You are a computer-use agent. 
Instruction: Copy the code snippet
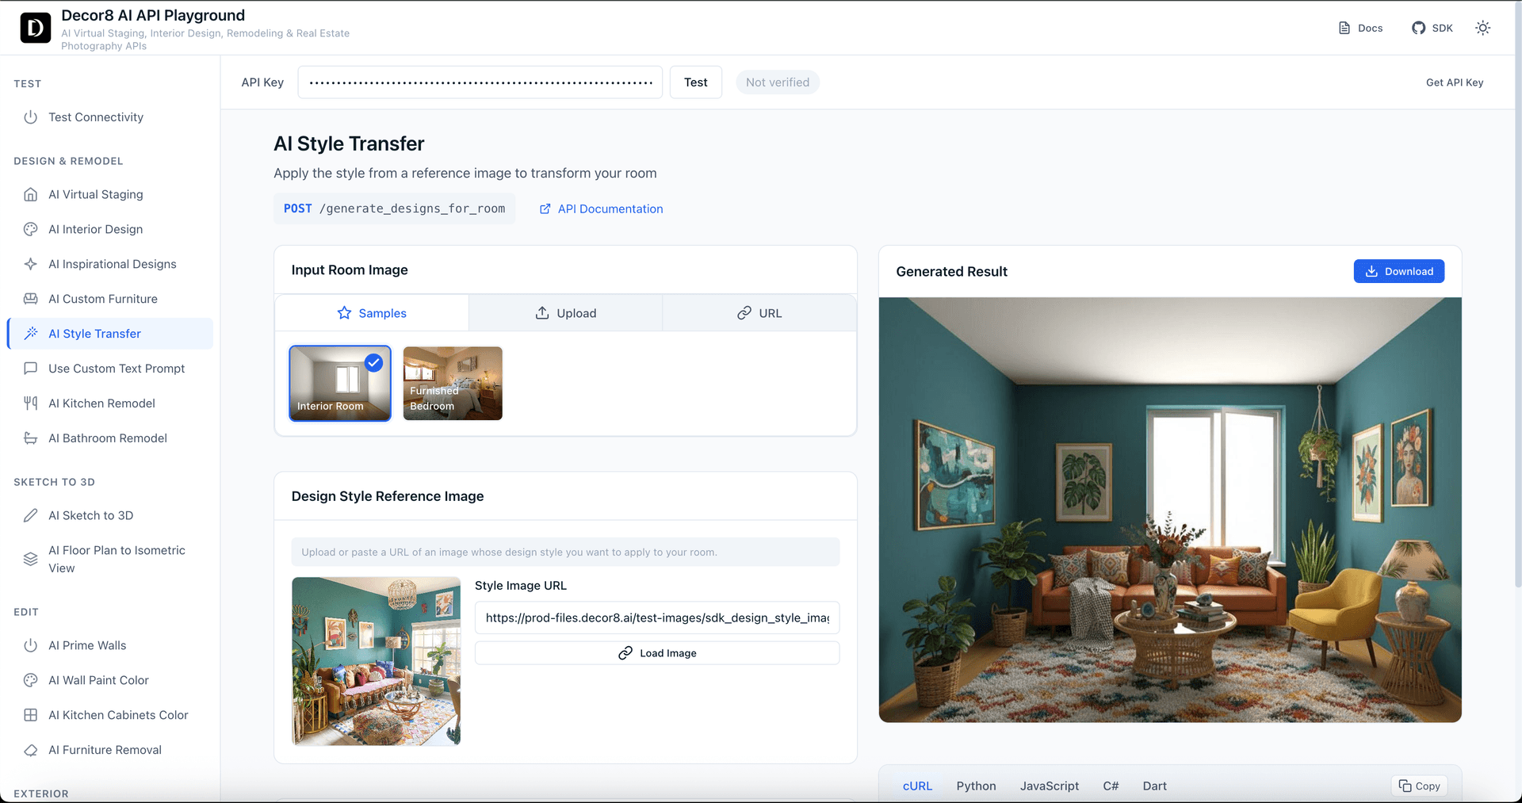point(1419,786)
